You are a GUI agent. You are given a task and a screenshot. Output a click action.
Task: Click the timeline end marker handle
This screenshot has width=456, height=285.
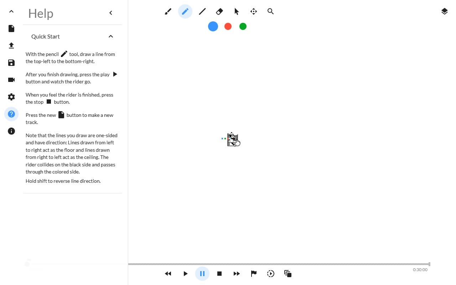pos(430,264)
